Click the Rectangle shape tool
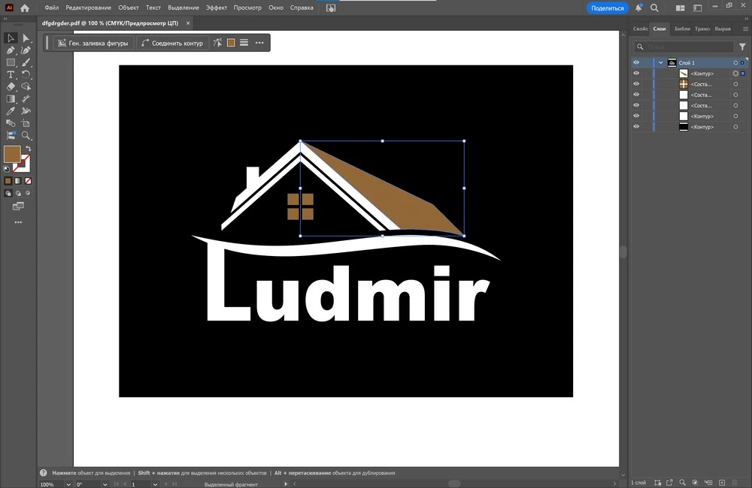 point(11,63)
